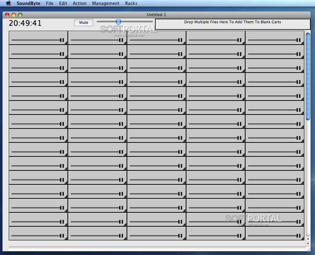Click pause icon of third row, second column cart
This screenshot has height=255, width=315.
(x=121, y=68)
